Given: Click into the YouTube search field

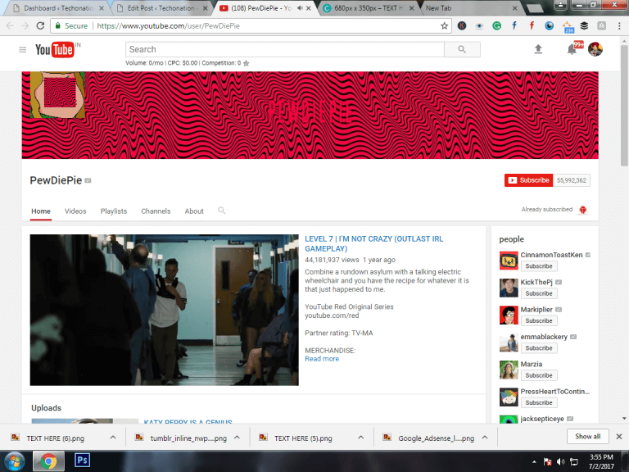Looking at the screenshot, I should point(285,49).
